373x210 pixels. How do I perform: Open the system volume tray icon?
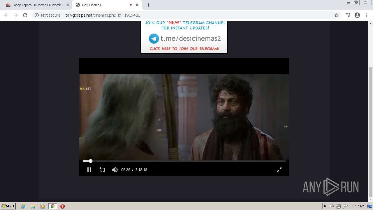click(331, 206)
